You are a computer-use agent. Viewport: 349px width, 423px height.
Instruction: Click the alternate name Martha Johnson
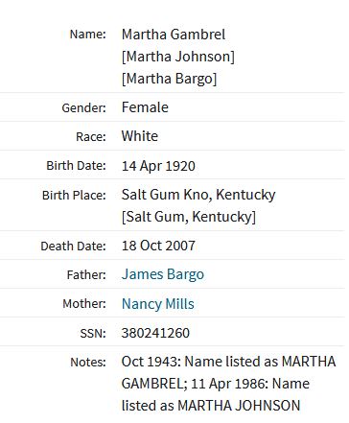pos(178,57)
